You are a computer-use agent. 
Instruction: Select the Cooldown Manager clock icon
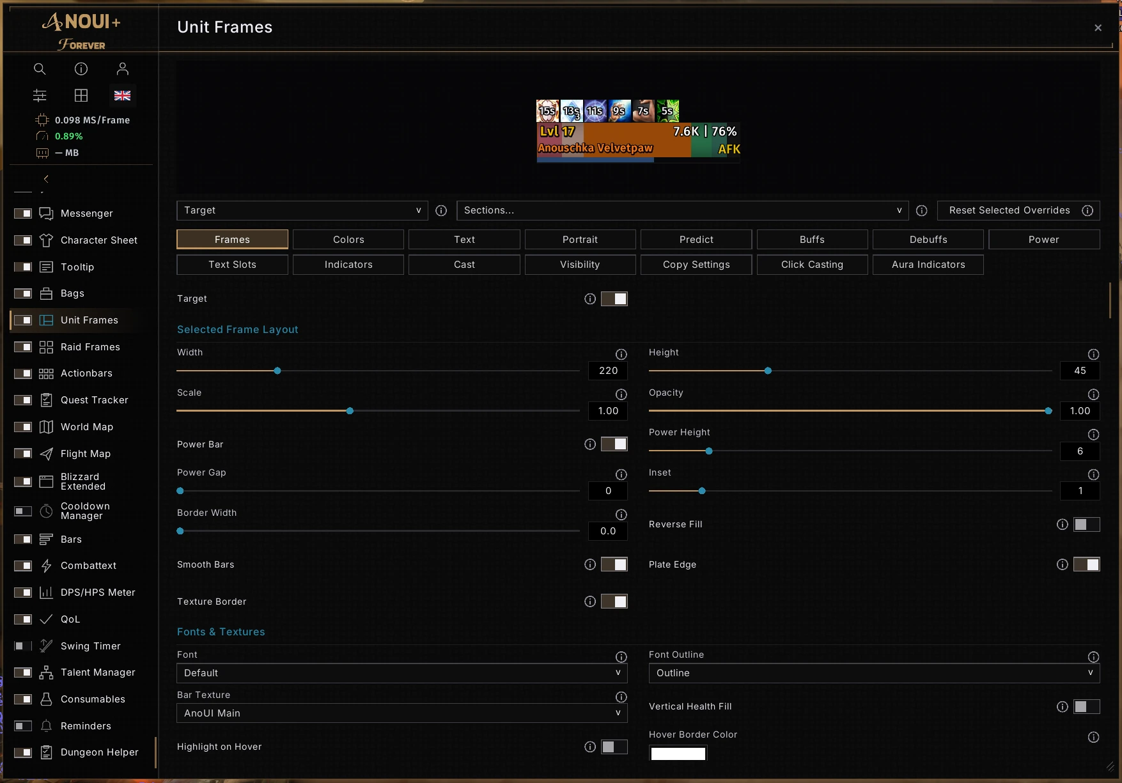(46, 511)
